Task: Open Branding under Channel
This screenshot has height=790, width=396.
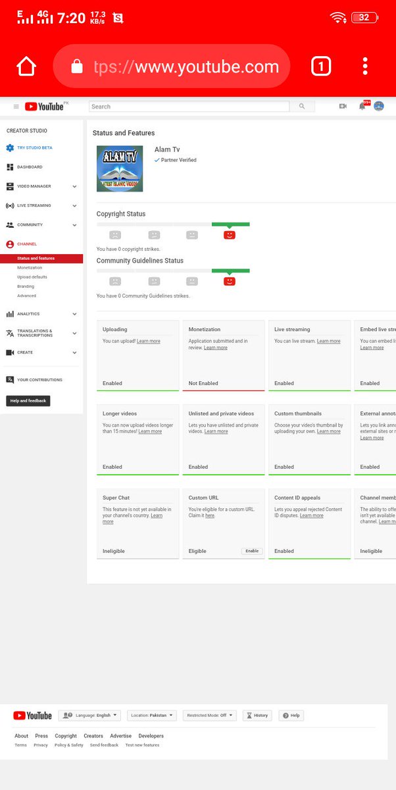Action: tap(26, 286)
